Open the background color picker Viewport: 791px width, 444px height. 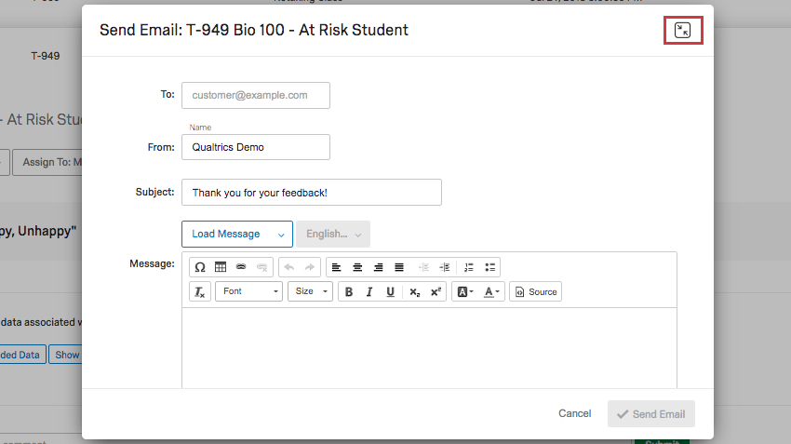(x=463, y=291)
